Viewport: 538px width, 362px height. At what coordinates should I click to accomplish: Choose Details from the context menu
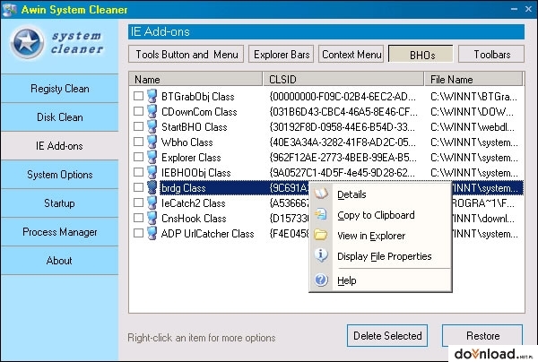pyautogui.click(x=380, y=194)
